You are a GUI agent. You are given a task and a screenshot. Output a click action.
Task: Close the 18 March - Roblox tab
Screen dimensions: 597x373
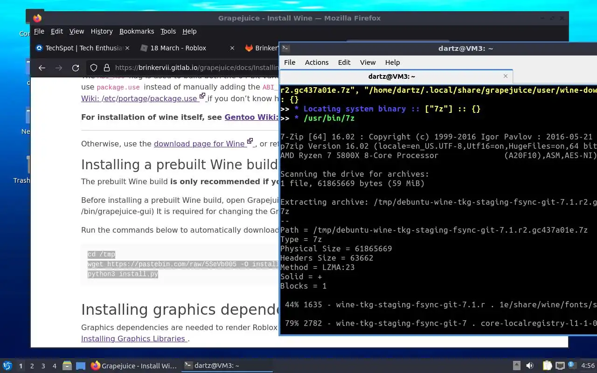coord(232,48)
